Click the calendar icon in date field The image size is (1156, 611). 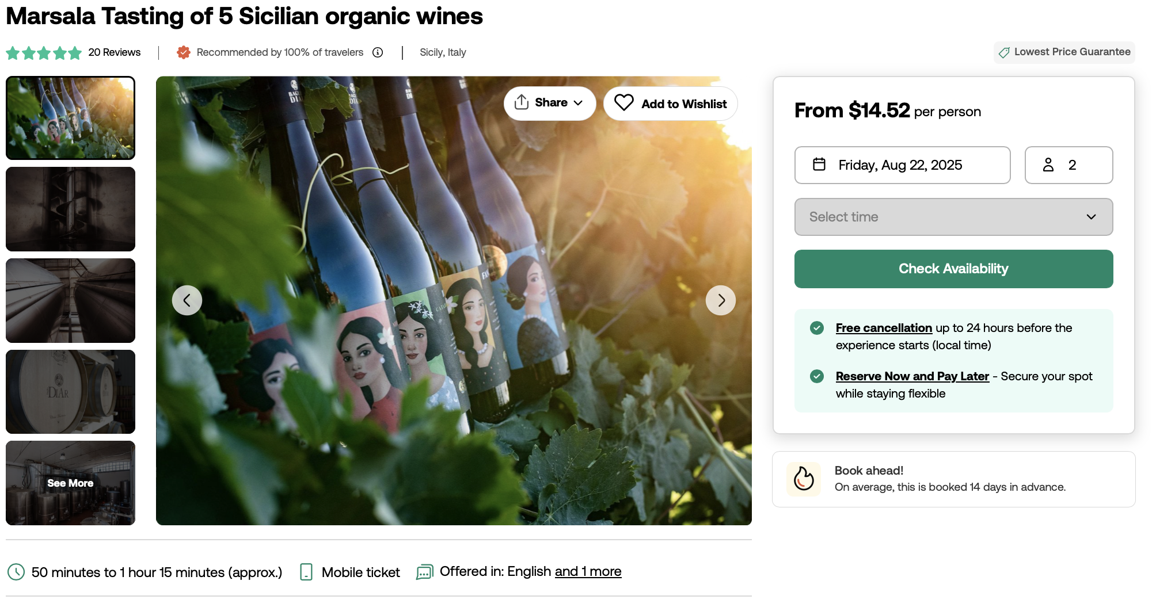pyautogui.click(x=819, y=165)
